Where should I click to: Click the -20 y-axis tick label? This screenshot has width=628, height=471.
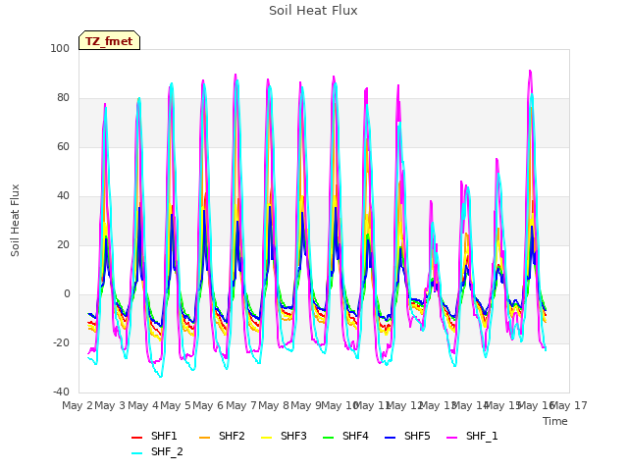click(x=61, y=342)
